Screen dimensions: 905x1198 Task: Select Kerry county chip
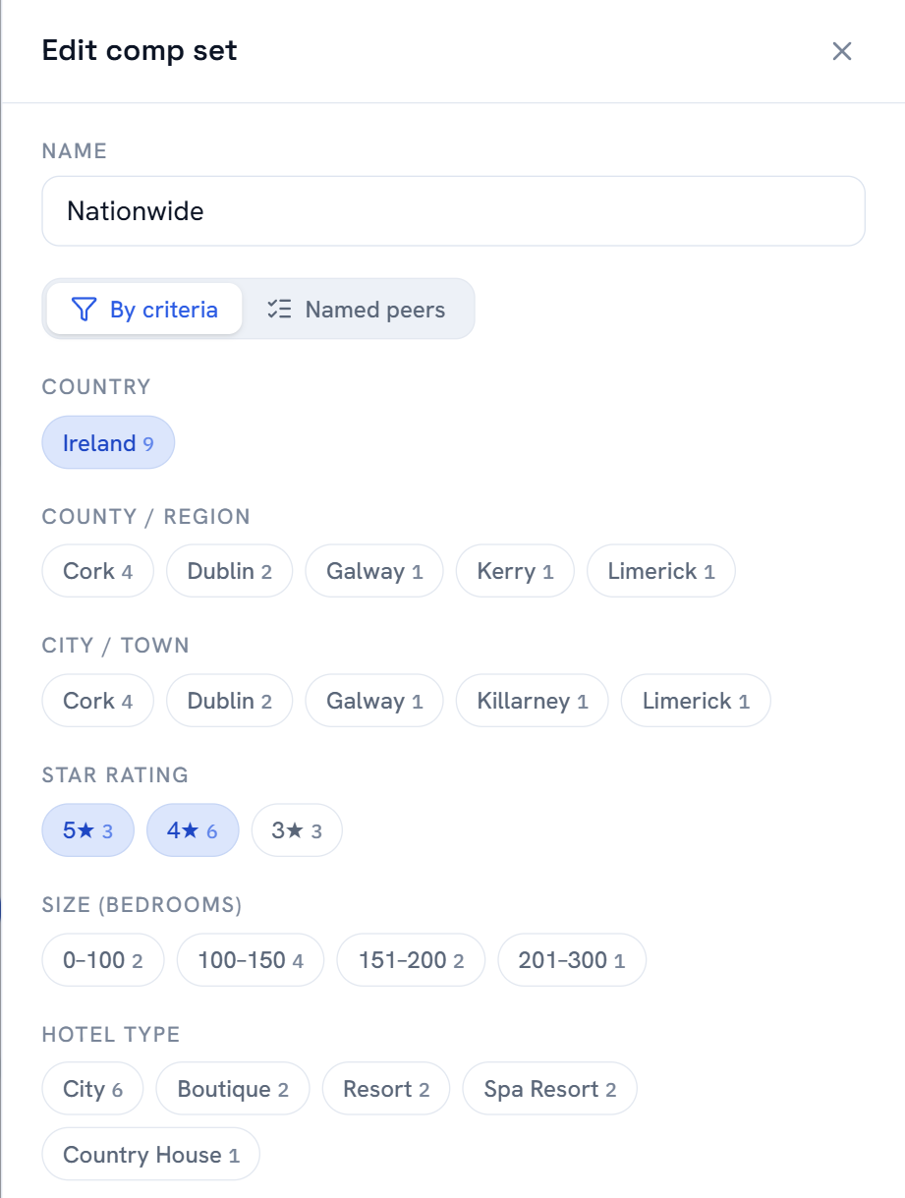click(x=515, y=571)
